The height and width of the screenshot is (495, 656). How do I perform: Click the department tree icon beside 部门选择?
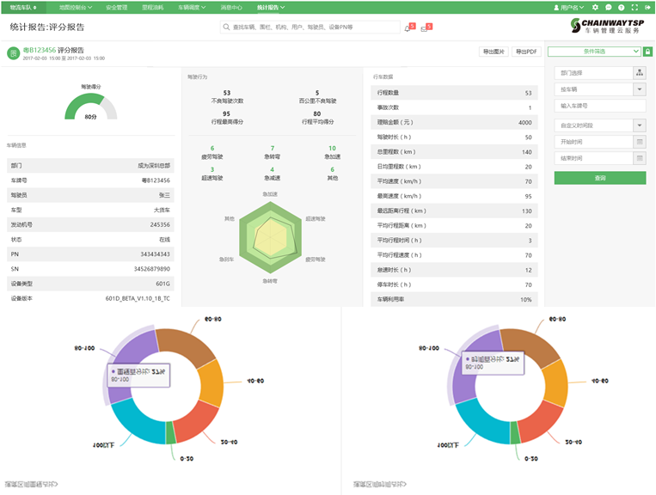(640, 73)
